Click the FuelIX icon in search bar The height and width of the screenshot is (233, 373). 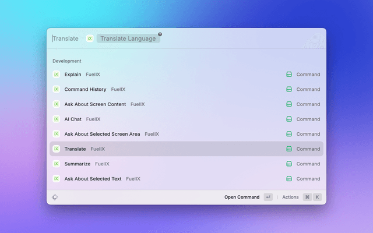[x=90, y=38]
